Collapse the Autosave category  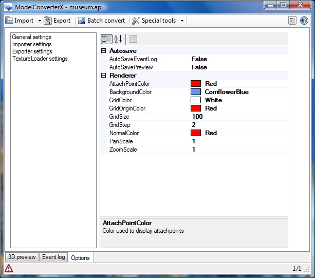[x=104, y=51]
